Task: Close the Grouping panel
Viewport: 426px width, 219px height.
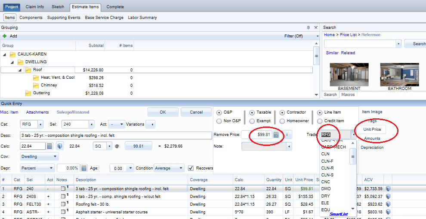Action: pos(316,28)
